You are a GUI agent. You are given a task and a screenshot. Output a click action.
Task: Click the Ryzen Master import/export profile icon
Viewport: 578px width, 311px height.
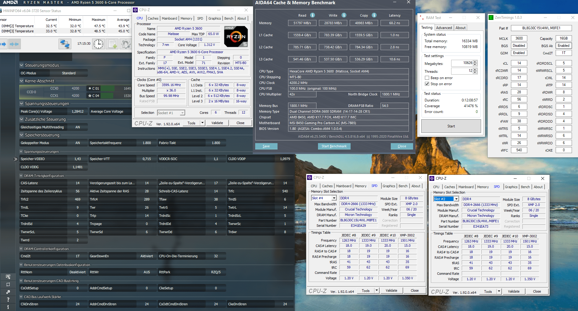tap(8, 277)
